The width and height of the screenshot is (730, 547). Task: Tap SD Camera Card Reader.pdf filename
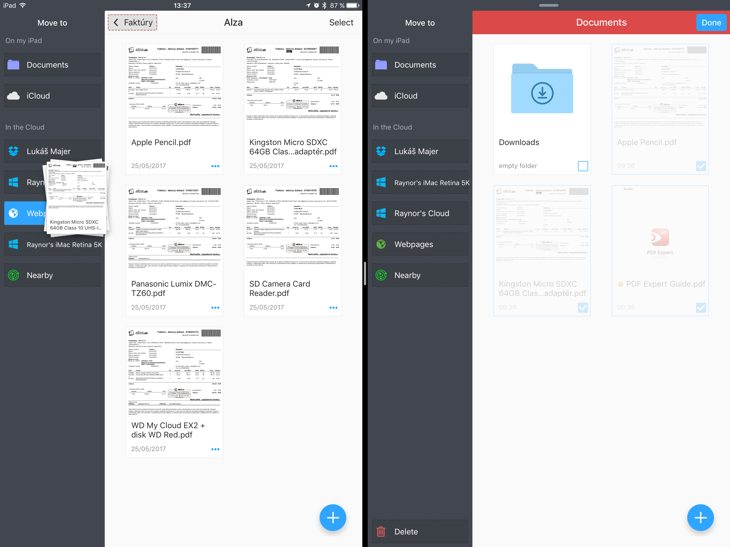(x=279, y=288)
